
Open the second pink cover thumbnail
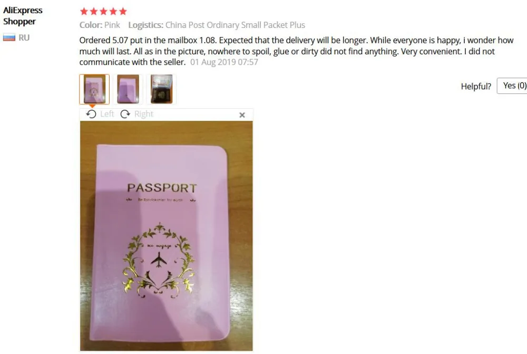[128, 89]
